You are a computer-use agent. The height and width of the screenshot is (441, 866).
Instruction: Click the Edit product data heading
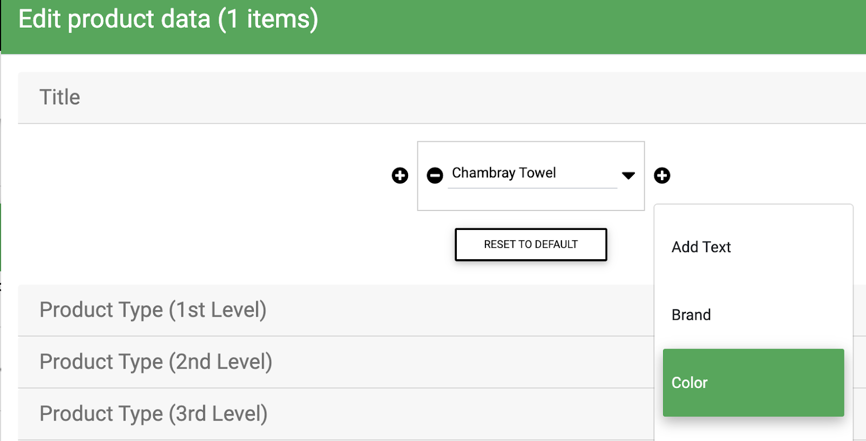(x=168, y=19)
